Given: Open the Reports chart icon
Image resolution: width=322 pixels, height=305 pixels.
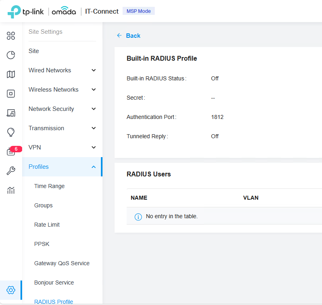Looking at the screenshot, I should click(11, 190).
